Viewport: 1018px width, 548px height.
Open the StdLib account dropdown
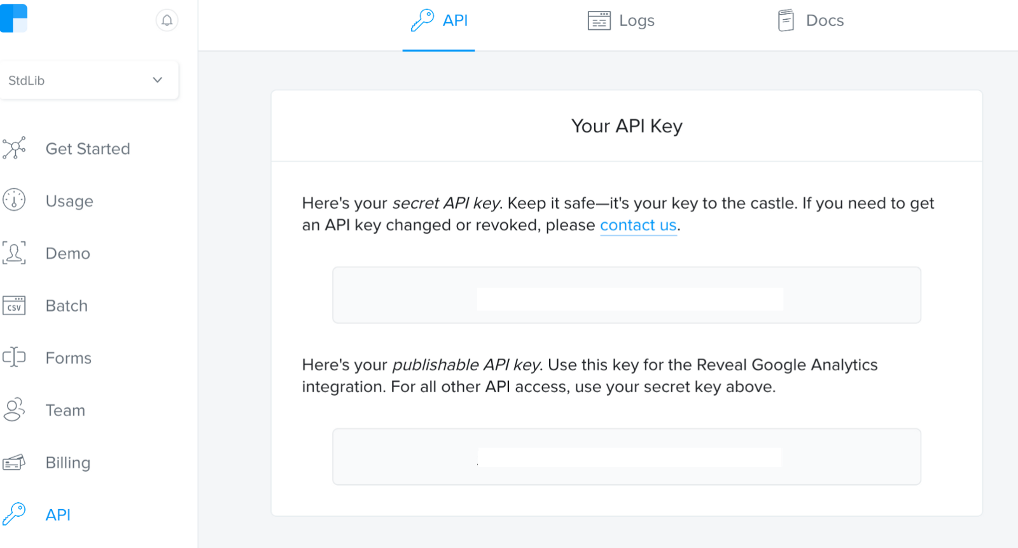[x=89, y=80]
